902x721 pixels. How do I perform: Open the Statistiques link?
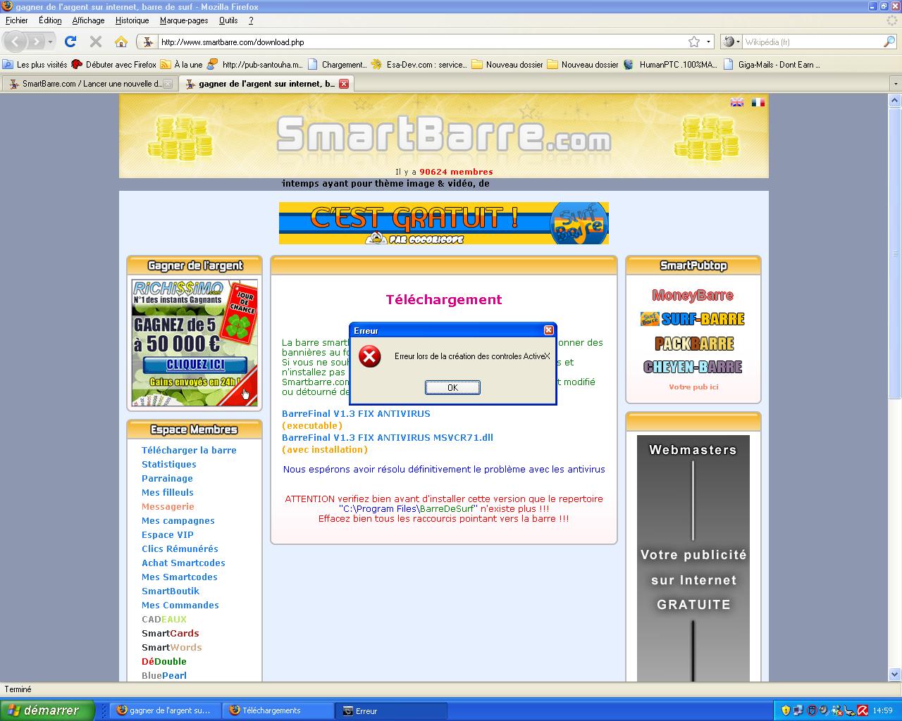[x=169, y=464]
